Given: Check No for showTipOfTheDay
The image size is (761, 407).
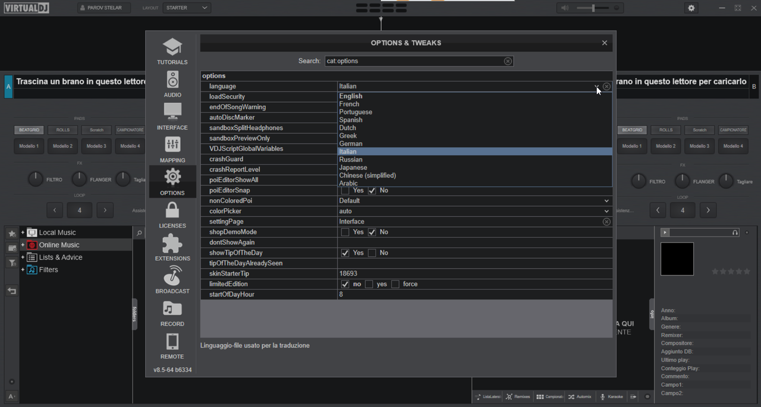Looking at the screenshot, I should (372, 253).
